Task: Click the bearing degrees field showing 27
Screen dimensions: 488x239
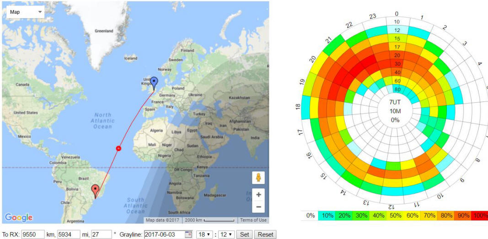Action: (x=101, y=234)
